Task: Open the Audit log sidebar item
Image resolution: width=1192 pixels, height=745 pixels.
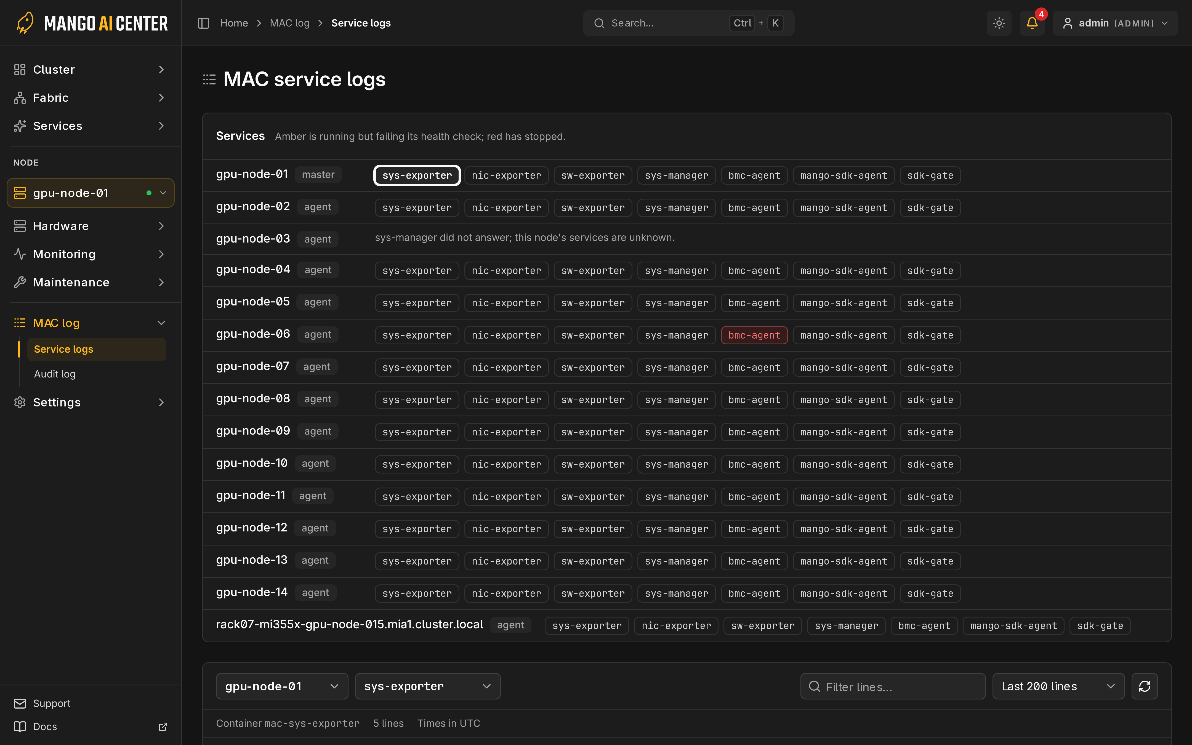Action: tap(97, 374)
